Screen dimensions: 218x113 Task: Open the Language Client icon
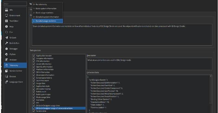(x=6, y=82)
